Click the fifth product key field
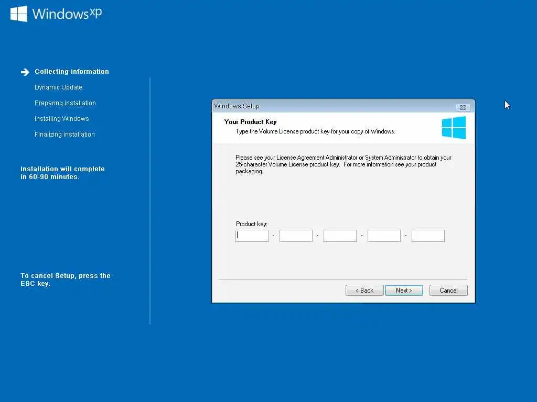Viewport: 537px width, 402px height. point(428,236)
